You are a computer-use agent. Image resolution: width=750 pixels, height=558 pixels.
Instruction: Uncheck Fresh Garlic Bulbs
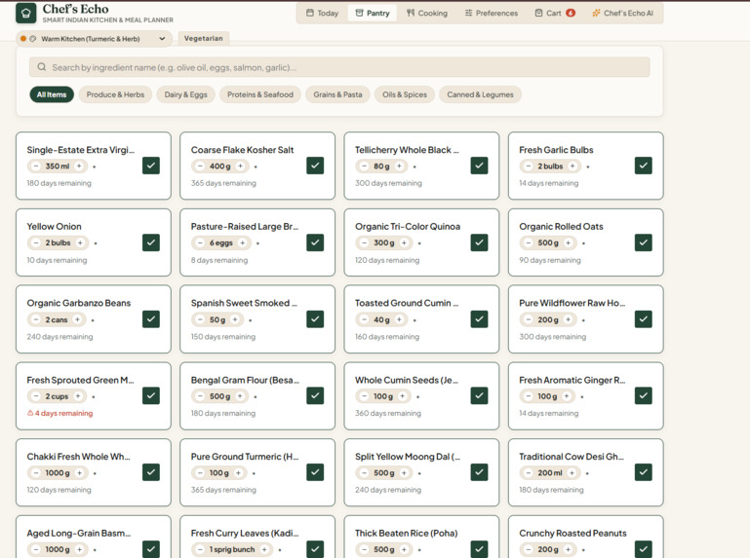(x=644, y=166)
